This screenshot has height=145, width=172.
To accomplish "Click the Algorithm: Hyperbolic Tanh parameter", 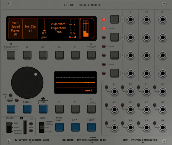I will (58, 28).
